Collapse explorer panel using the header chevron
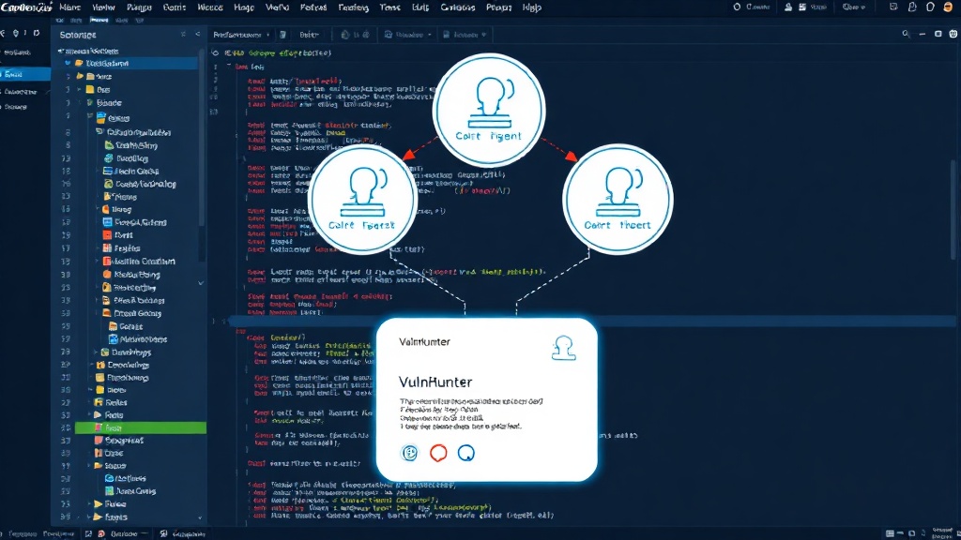The width and height of the screenshot is (961, 540). pos(197,35)
